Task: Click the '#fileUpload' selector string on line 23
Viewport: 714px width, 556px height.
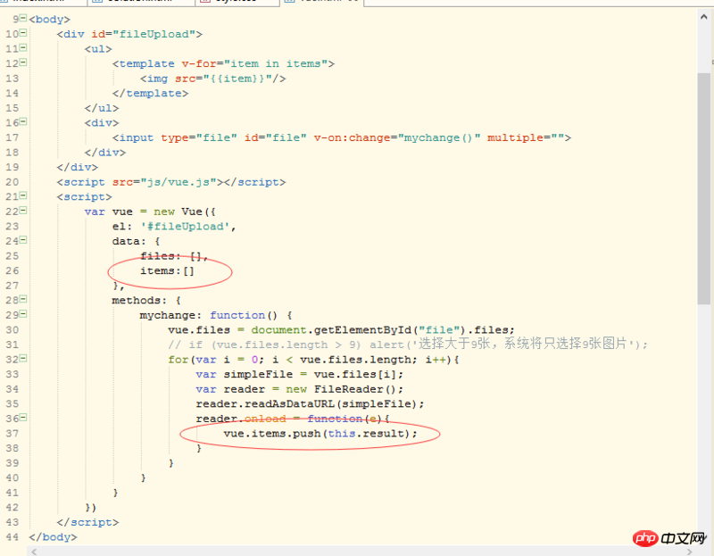Action: pyautogui.click(x=185, y=227)
